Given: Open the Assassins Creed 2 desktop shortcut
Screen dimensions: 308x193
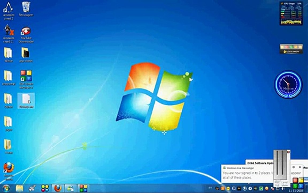Looking at the screenshot, I should point(8,11).
